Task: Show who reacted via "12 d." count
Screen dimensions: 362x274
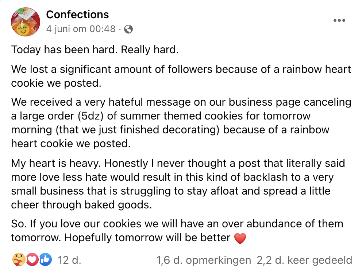Action: [x=69, y=260]
